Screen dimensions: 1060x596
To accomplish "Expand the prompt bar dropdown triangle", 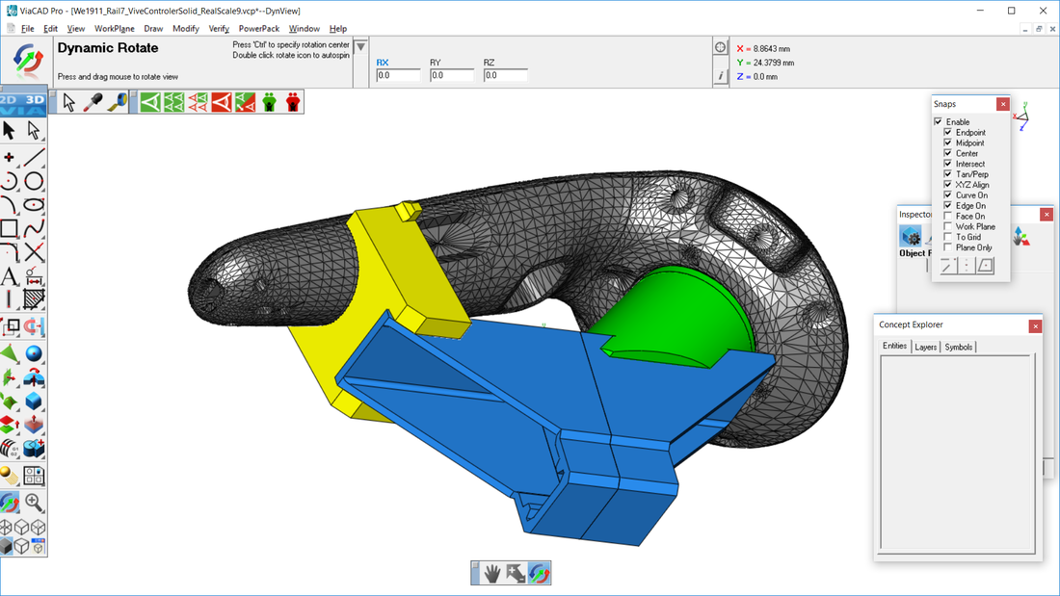I will click(360, 47).
